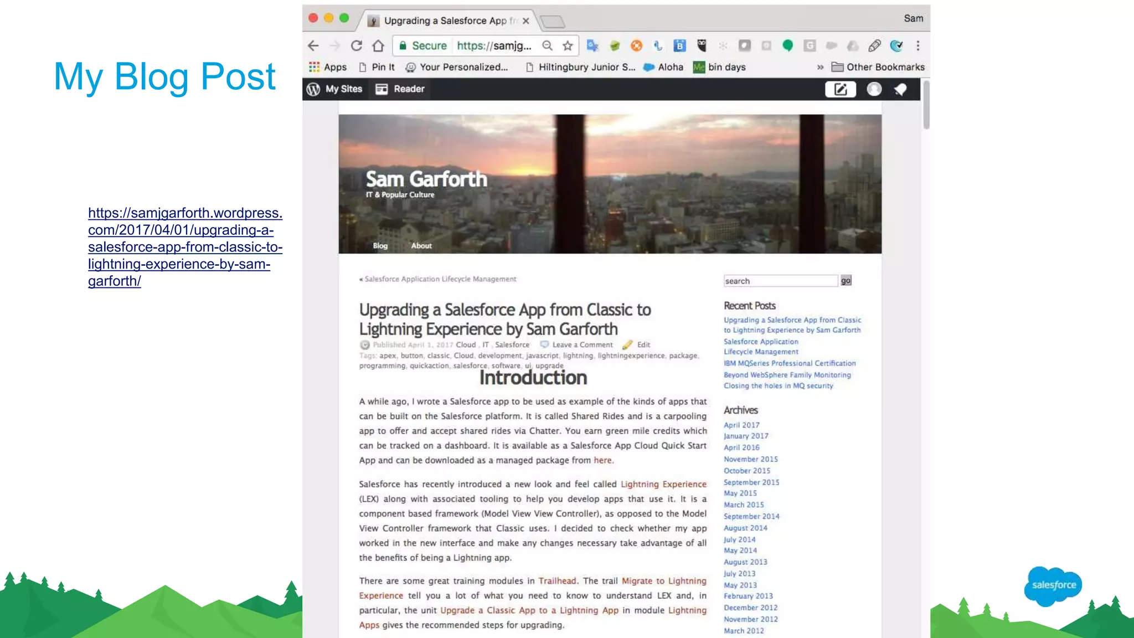Screen dimensions: 1134x638
Task: Write a new post with the compose icon
Action: pyautogui.click(x=841, y=89)
